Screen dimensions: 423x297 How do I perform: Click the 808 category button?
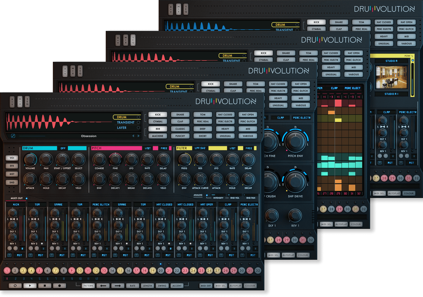point(158,129)
